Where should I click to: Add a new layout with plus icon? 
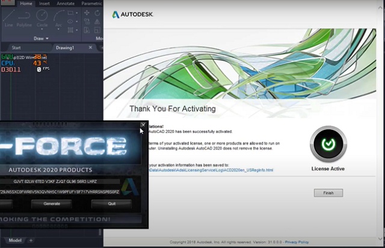31,240
